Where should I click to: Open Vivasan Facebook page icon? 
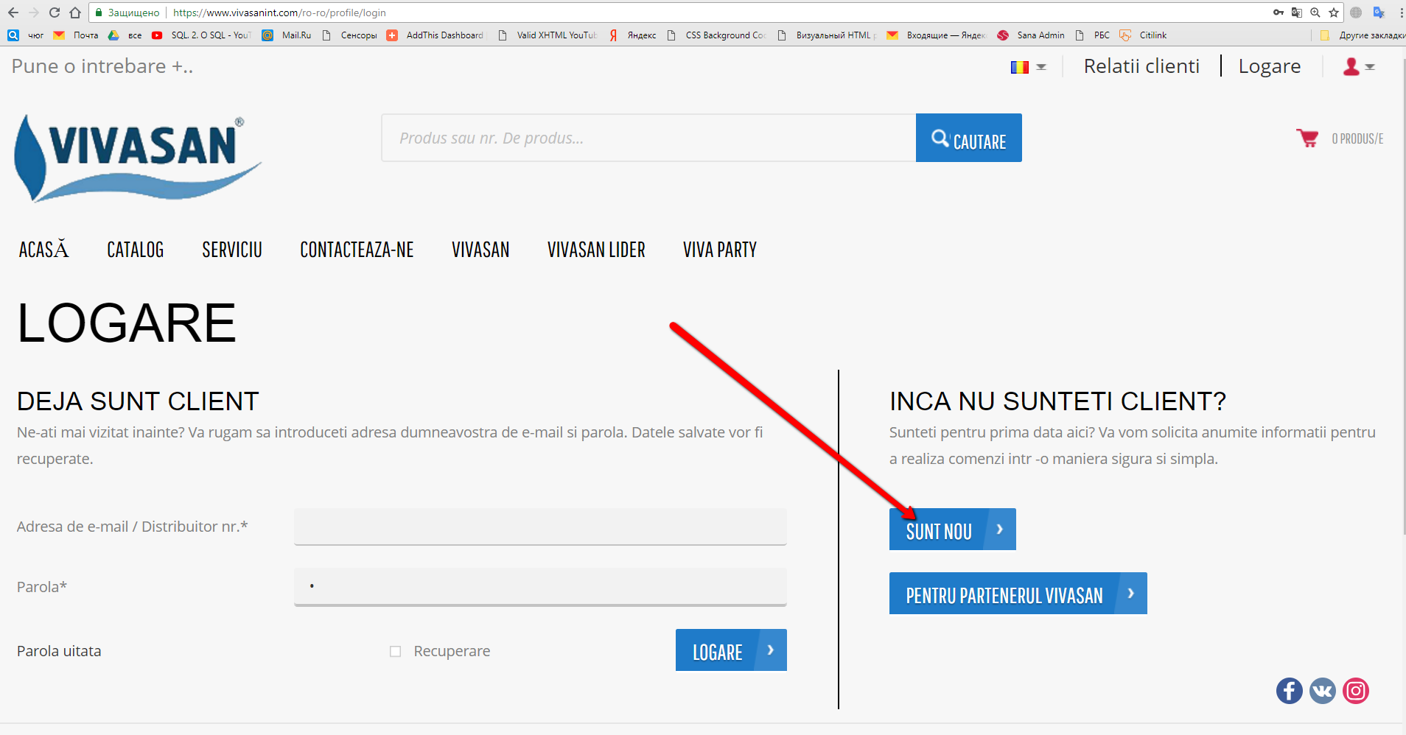(1289, 691)
